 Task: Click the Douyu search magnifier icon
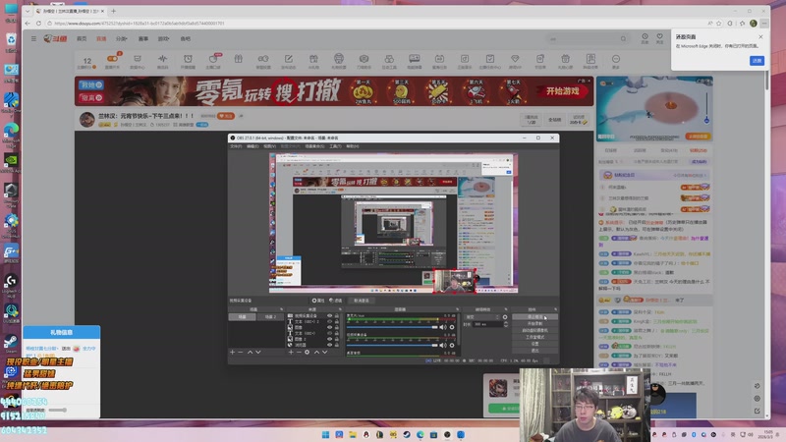pyautogui.click(x=623, y=38)
